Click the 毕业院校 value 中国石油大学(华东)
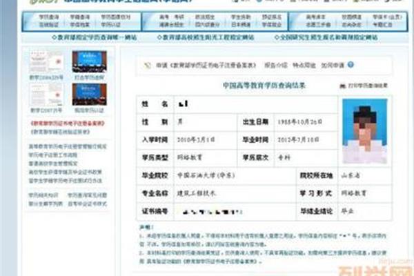The width and height of the screenshot is (414, 276). [x=206, y=175]
